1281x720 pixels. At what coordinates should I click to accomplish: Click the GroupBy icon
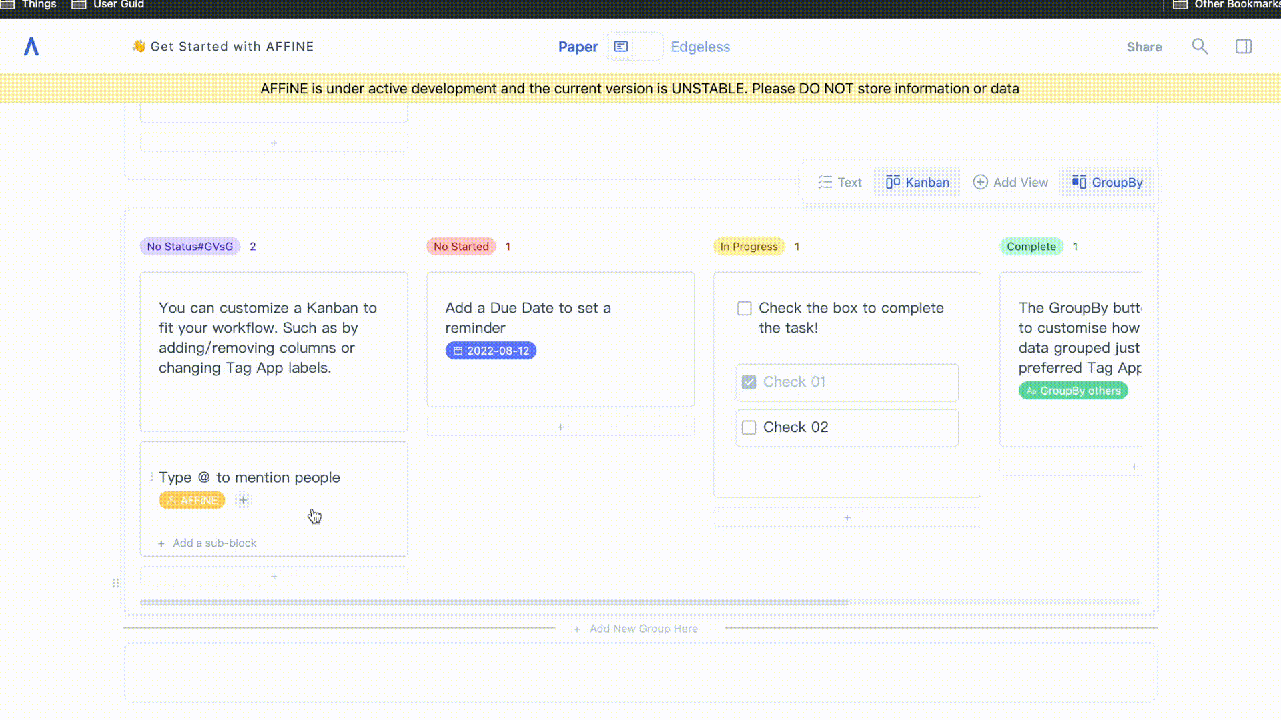click(x=1079, y=182)
